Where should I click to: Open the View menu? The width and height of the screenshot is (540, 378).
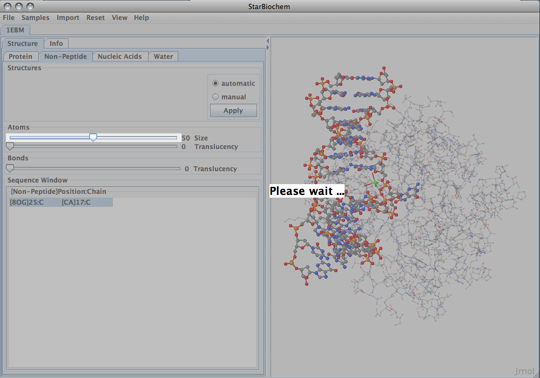pyautogui.click(x=119, y=18)
